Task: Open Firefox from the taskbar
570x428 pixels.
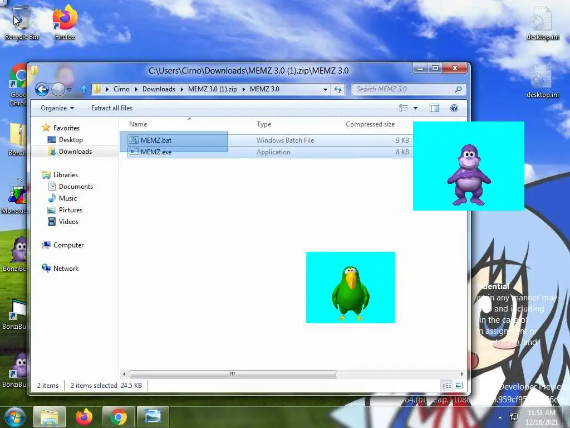Action: point(84,416)
